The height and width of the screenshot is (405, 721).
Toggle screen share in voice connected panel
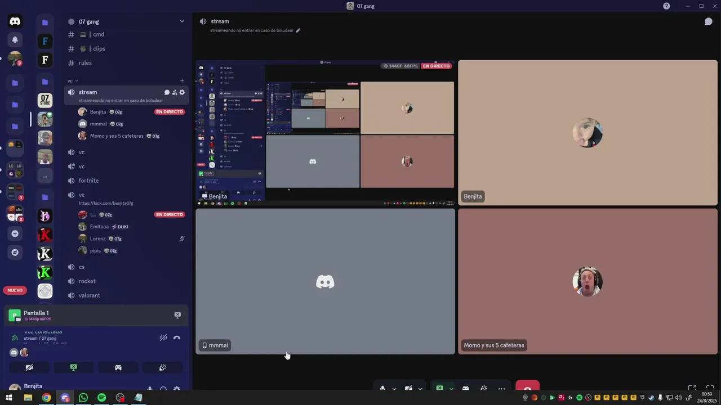pos(74,367)
